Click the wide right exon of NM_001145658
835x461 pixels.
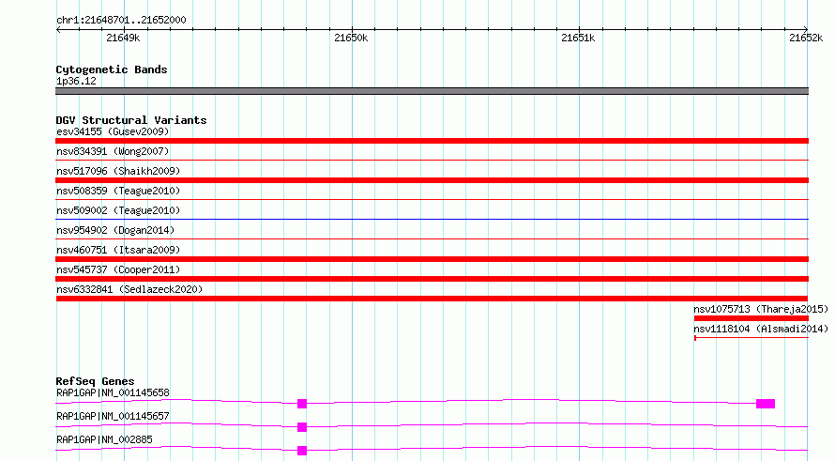[766, 404]
